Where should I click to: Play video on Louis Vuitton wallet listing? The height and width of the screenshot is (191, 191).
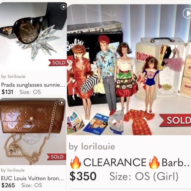pos(62,103)
